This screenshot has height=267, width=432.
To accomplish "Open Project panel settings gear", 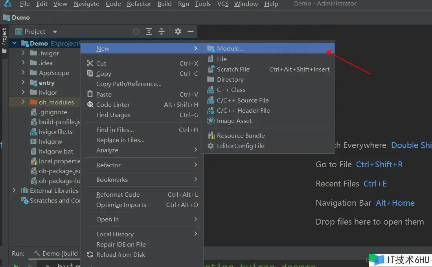I will click(x=178, y=31).
